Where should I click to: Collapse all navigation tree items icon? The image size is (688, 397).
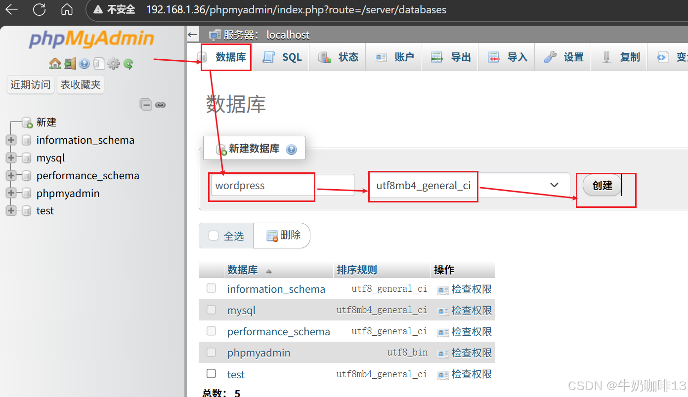pos(146,104)
